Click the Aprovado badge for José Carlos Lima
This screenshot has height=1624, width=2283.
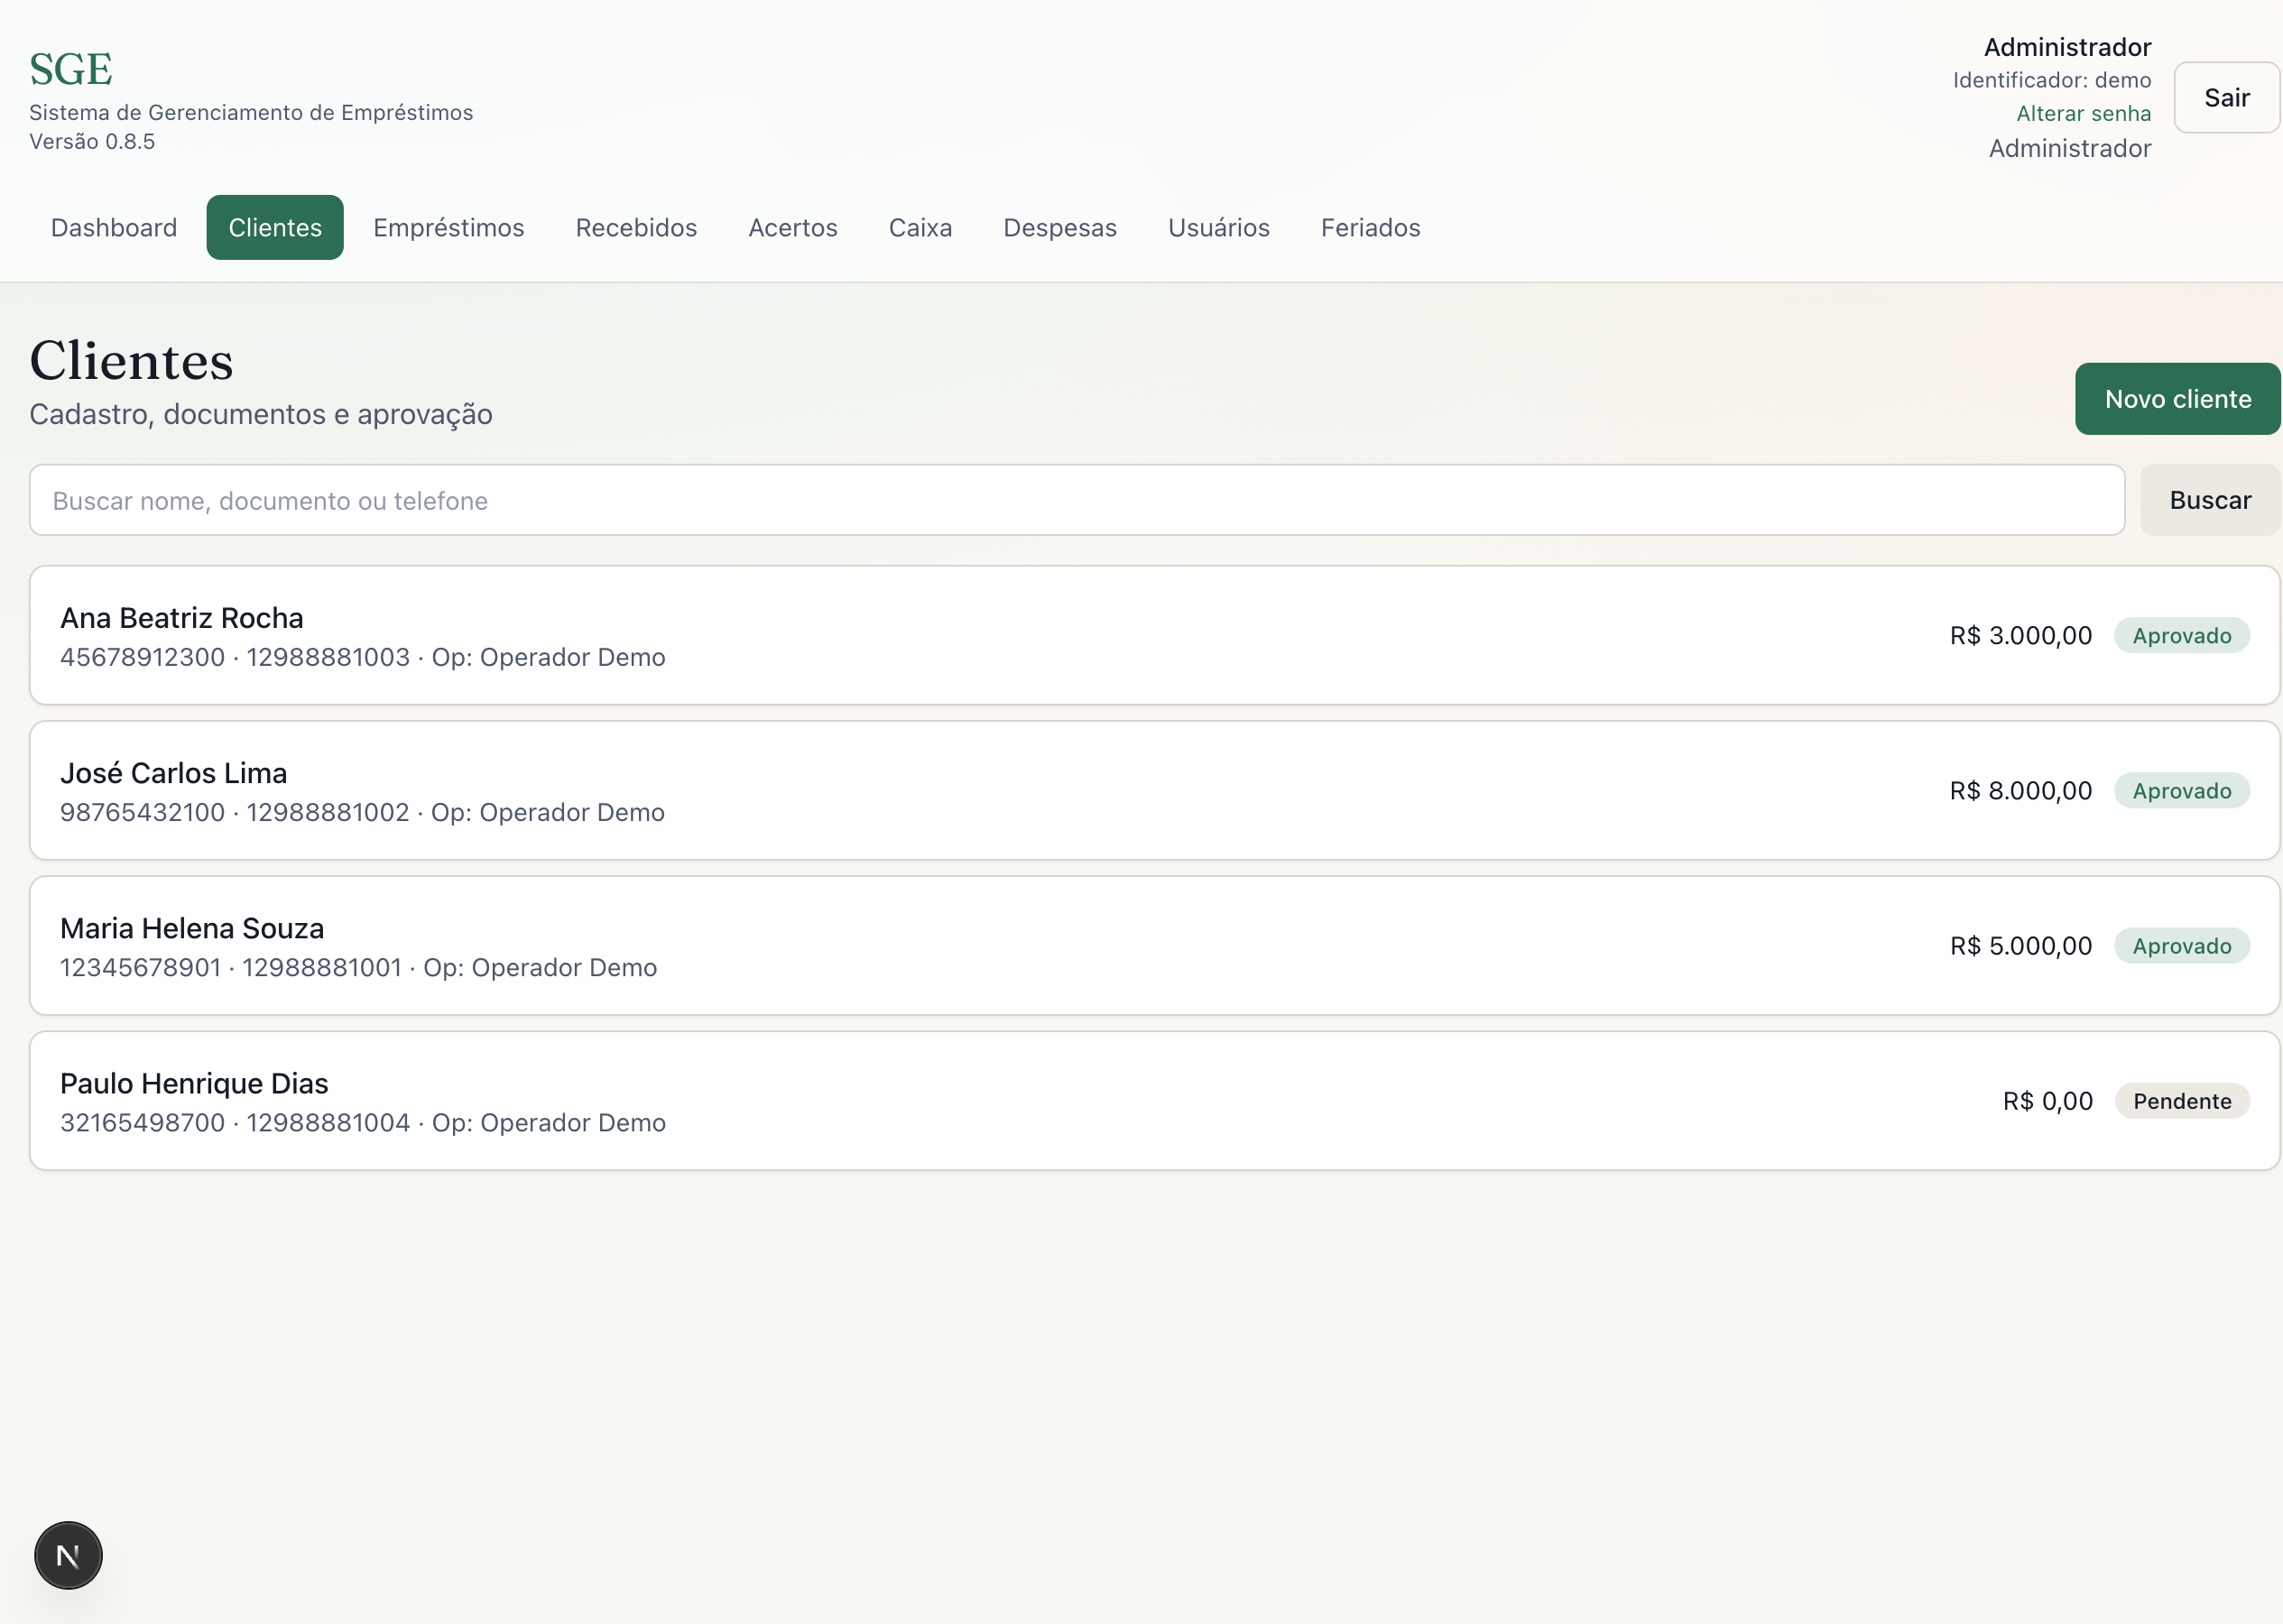[x=2182, y=790]
